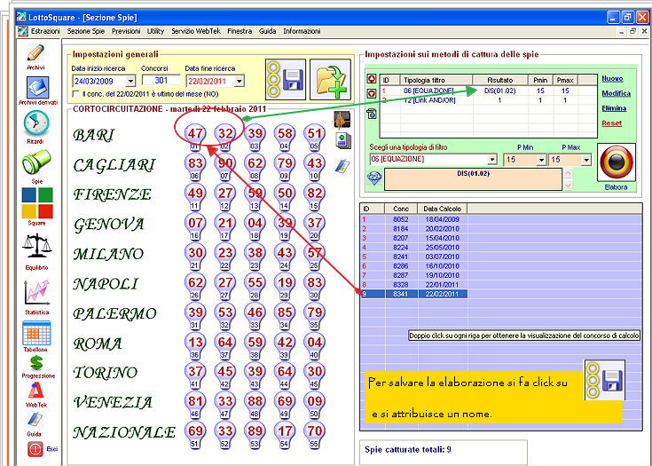The image size is (652, 466).
Task: Select filter row 12 [Link AND/OR]
Action: pos(488,100)
